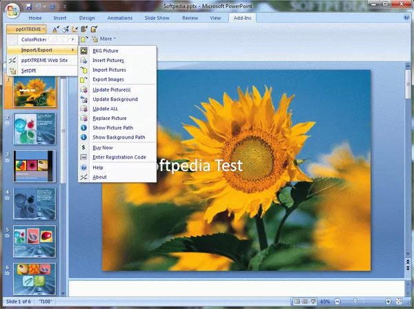This screenshot has width=414, height=309.
Task: Redo the last action
Action: (x=52, y=6)
